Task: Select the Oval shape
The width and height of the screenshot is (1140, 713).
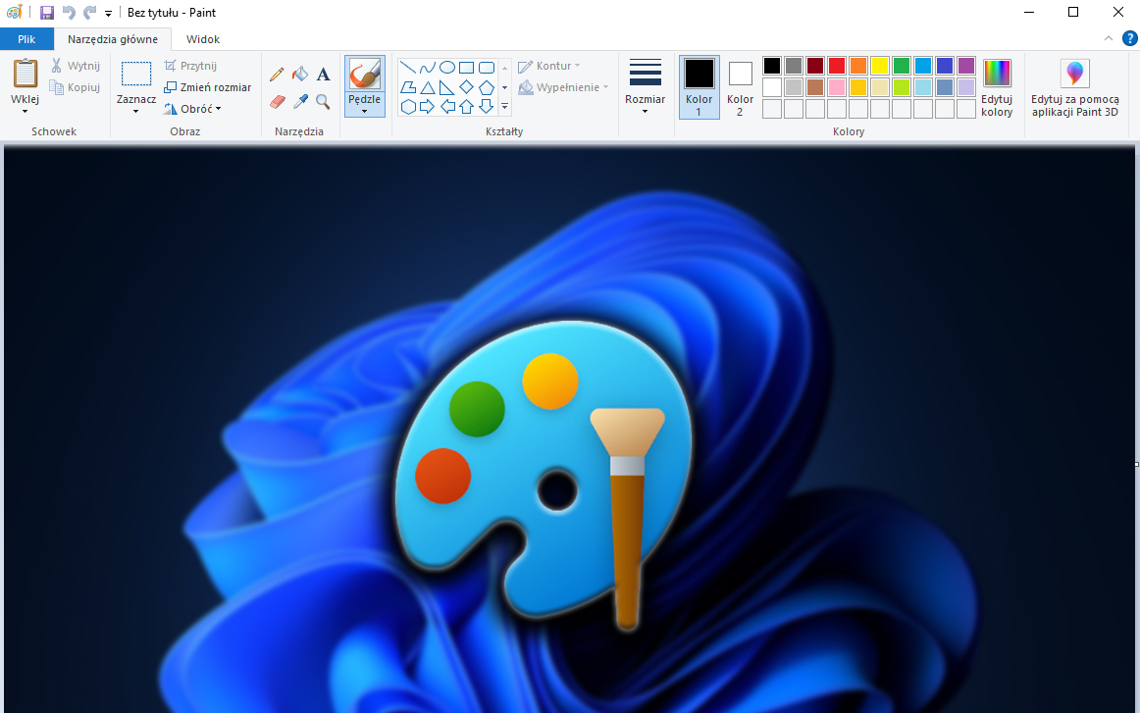Action: click(447, 67)
